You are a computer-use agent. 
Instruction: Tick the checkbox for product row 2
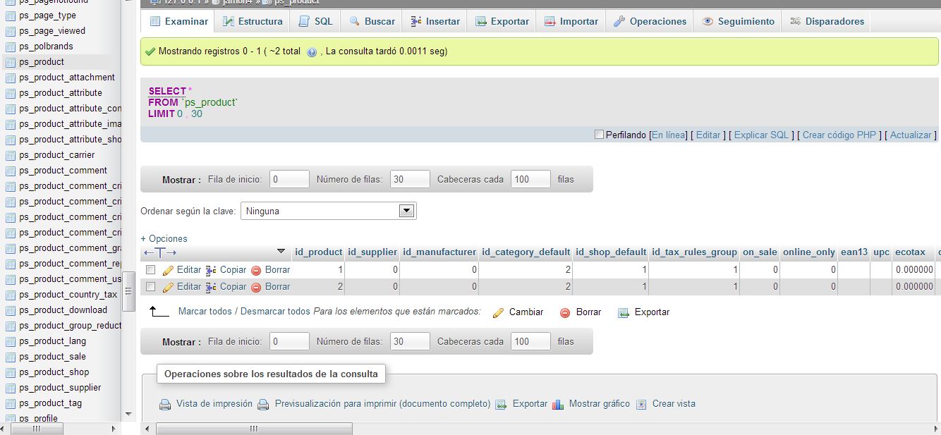tap(150, 286)
